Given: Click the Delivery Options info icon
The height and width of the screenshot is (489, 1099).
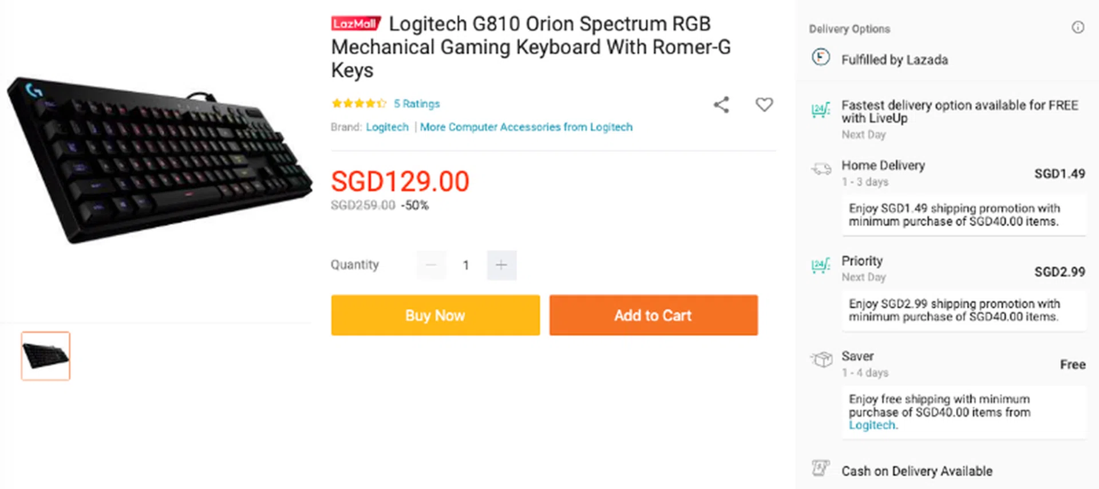Looking at the screenshot, I should 1077,27.
